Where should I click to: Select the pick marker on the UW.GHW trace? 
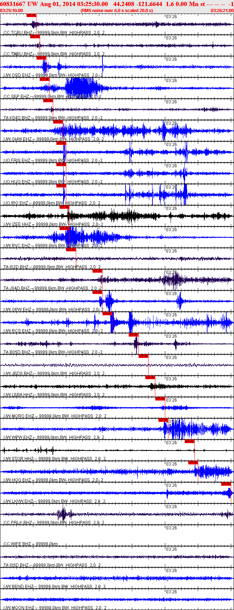pyautogui.click(x=58, y=122)
